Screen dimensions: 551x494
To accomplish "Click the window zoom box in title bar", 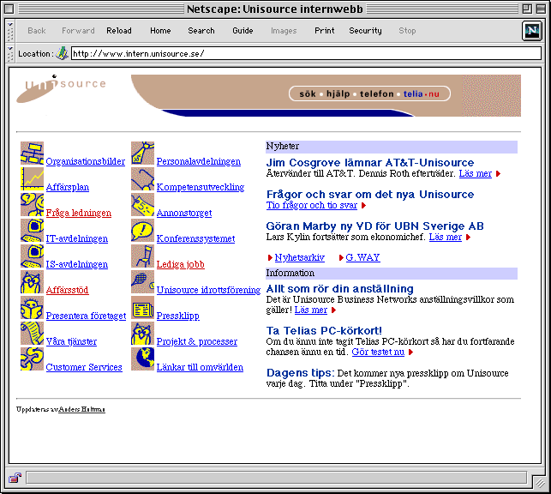I will click(x=527, y=9).
